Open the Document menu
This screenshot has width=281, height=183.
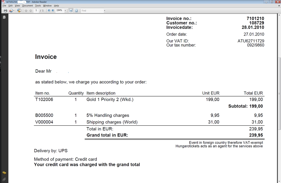27,6
